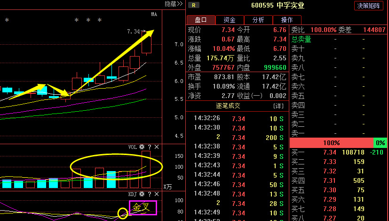Viewport: 389px width, 221px height.
Task: Click 委比 value 100.00%
Action: point(324,30)
